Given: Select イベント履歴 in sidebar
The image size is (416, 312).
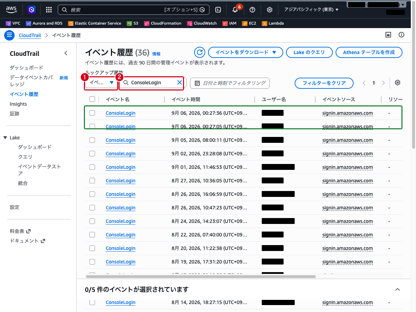Looking at the screenshot, I should (x=24, y=94).
